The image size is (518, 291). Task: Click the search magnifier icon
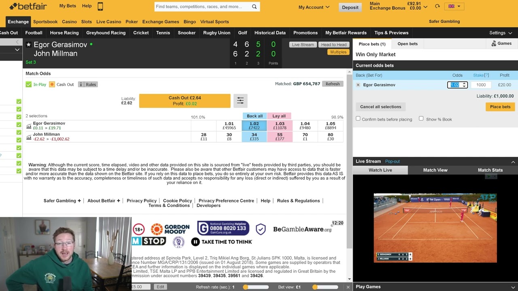(254, 6)
